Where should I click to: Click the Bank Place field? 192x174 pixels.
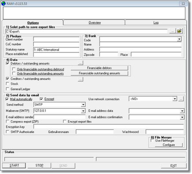[156, 54]
